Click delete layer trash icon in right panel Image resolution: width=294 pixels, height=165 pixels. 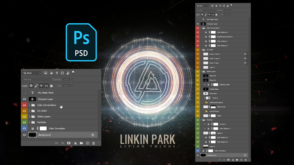click(246, 160)
